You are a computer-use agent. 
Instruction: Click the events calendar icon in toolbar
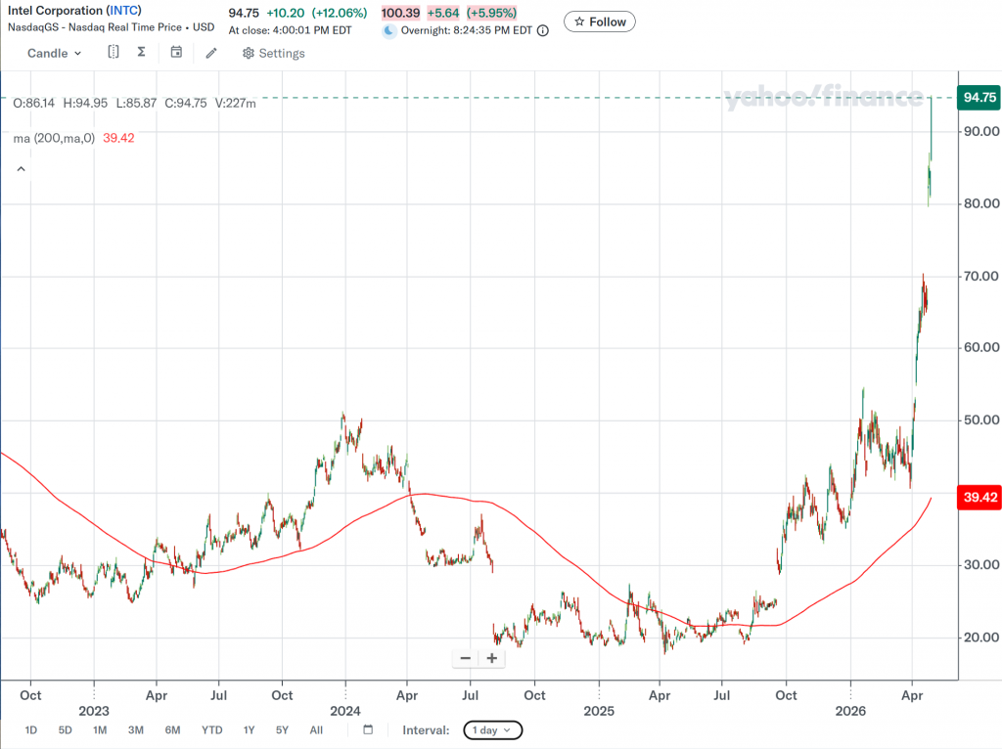176,53
